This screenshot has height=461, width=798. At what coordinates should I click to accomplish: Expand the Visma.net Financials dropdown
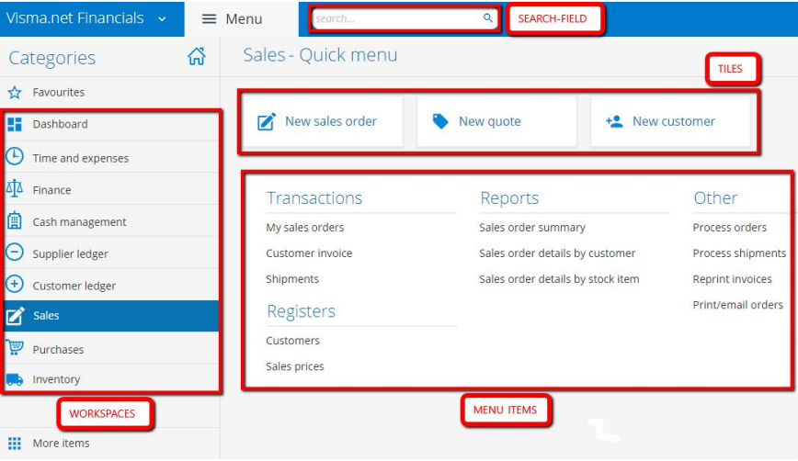[162, 18]
